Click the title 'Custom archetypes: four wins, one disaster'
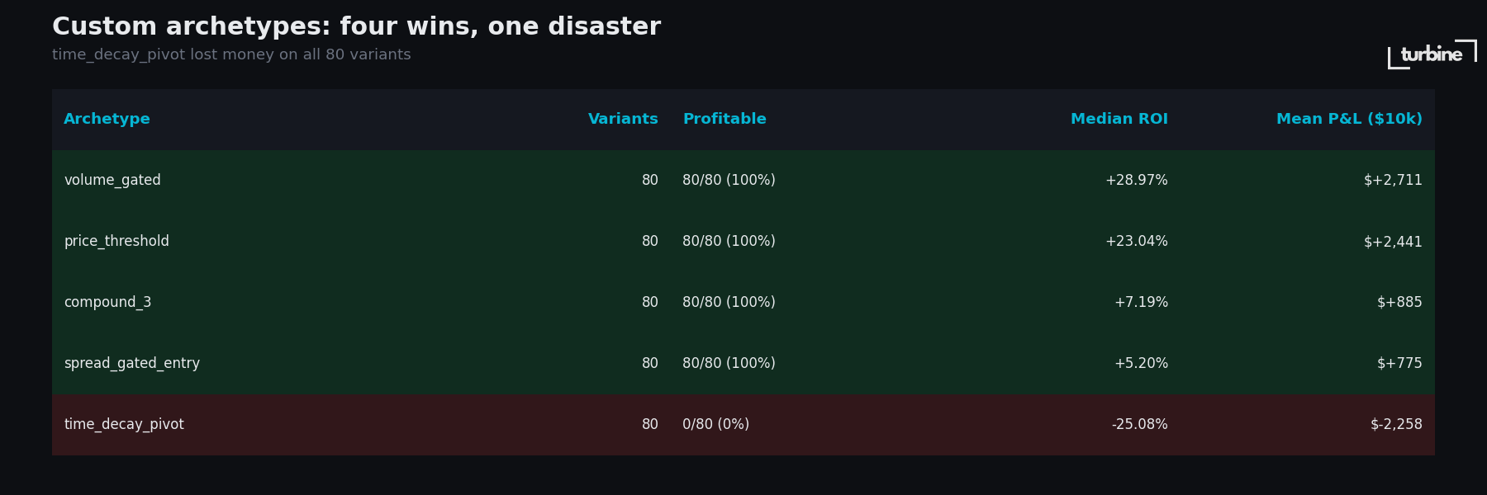 pyautogui.click(x=356, y=26)
